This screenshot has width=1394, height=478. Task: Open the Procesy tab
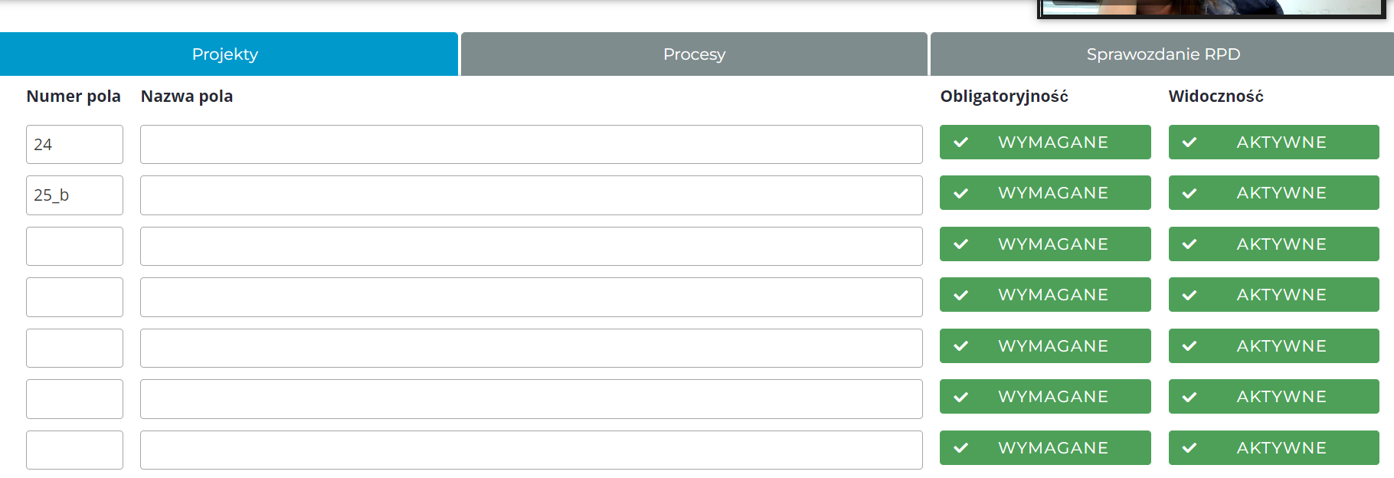(x=694, y=54)
